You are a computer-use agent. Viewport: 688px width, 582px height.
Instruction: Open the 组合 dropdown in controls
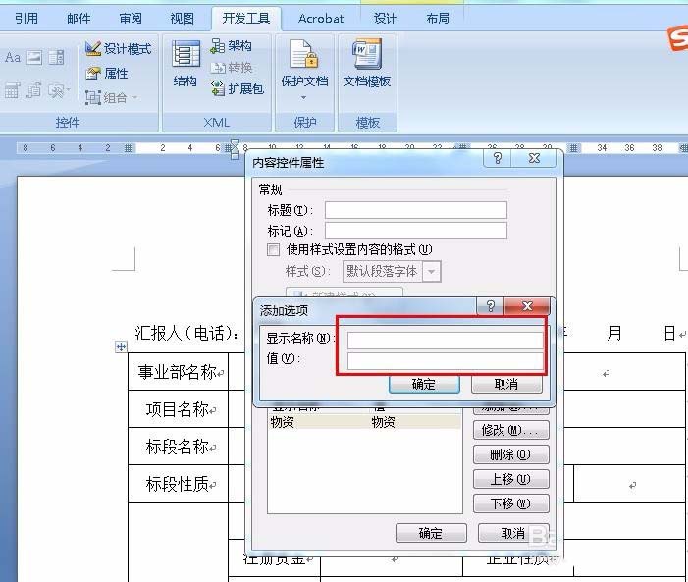[x=111, y=97]
